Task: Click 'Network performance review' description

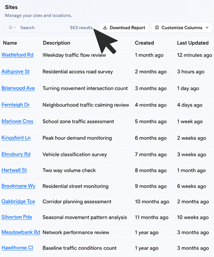Action: (76, 233)
